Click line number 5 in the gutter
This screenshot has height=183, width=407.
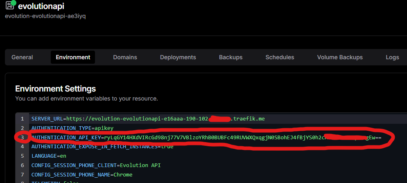click(22, 156)
